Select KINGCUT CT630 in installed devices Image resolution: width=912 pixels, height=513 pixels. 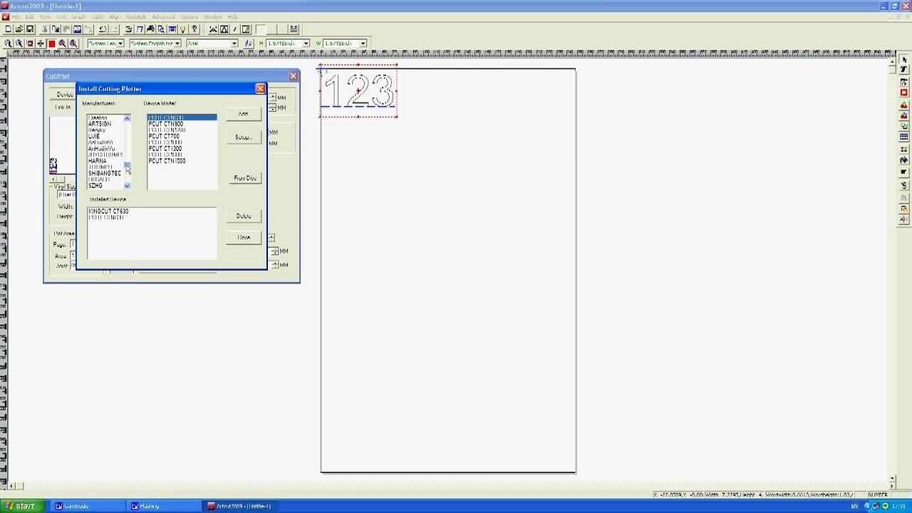108,212
